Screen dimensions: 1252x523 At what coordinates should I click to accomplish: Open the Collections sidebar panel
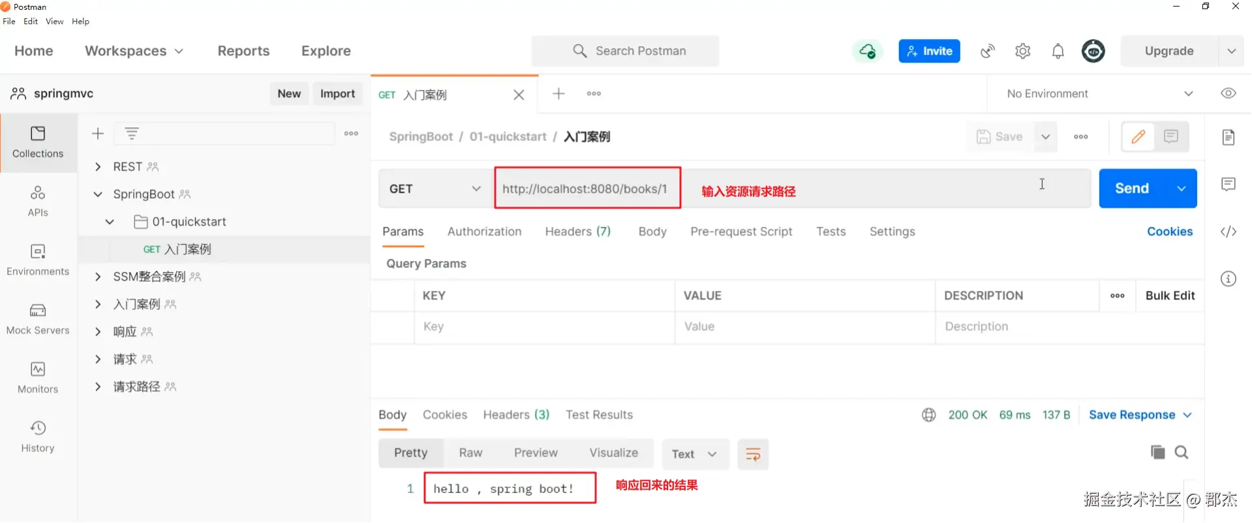38,143
